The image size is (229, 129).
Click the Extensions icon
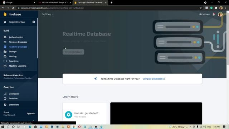[5, 105]
